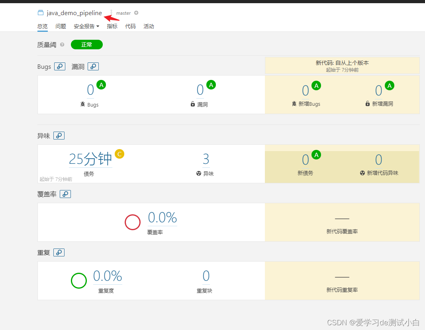This screenshot has width=425, height=330.
Task: Click the history chart icon beside 重复
Action: [59, 252]
